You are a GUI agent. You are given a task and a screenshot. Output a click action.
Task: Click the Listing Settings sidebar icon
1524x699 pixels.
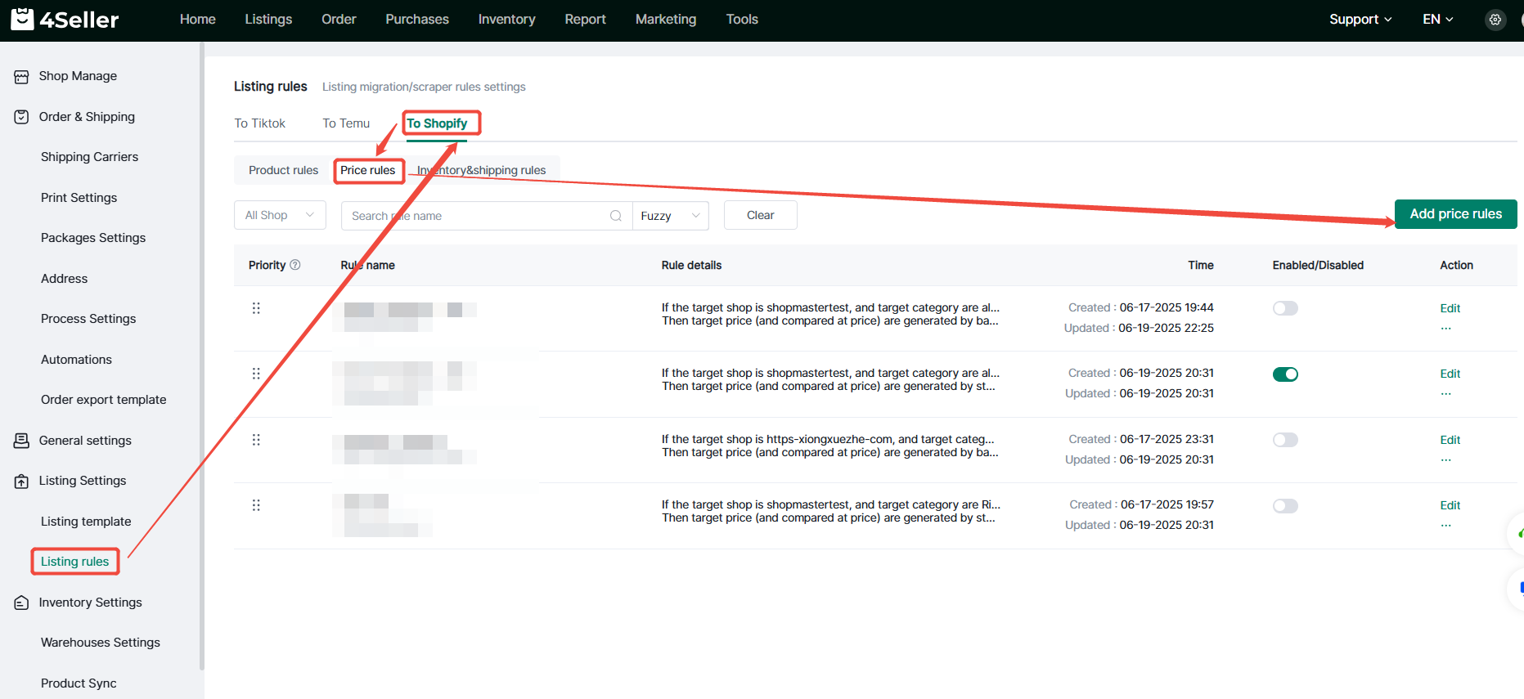[22, 482]
